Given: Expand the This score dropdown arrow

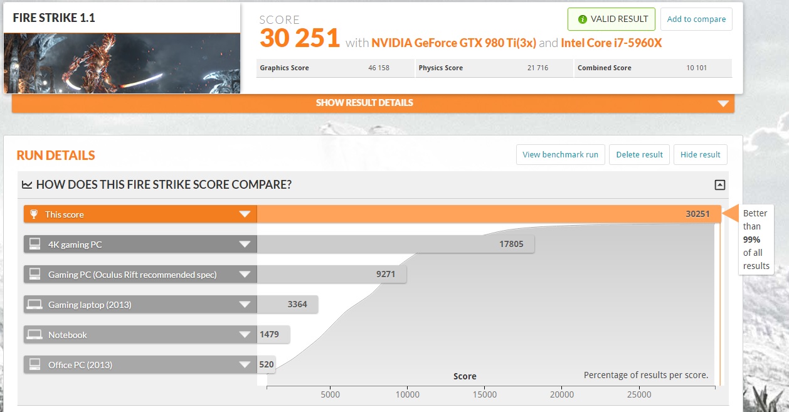Looking at the screenshot, I should point(245,214).
